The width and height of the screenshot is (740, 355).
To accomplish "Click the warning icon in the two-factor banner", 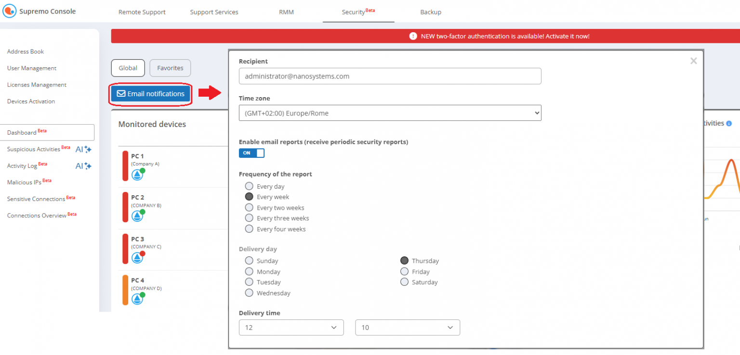I will click(413, 36).
